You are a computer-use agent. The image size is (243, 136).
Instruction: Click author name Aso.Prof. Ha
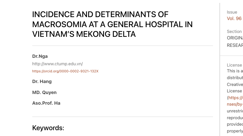click(x=46, y=103)
